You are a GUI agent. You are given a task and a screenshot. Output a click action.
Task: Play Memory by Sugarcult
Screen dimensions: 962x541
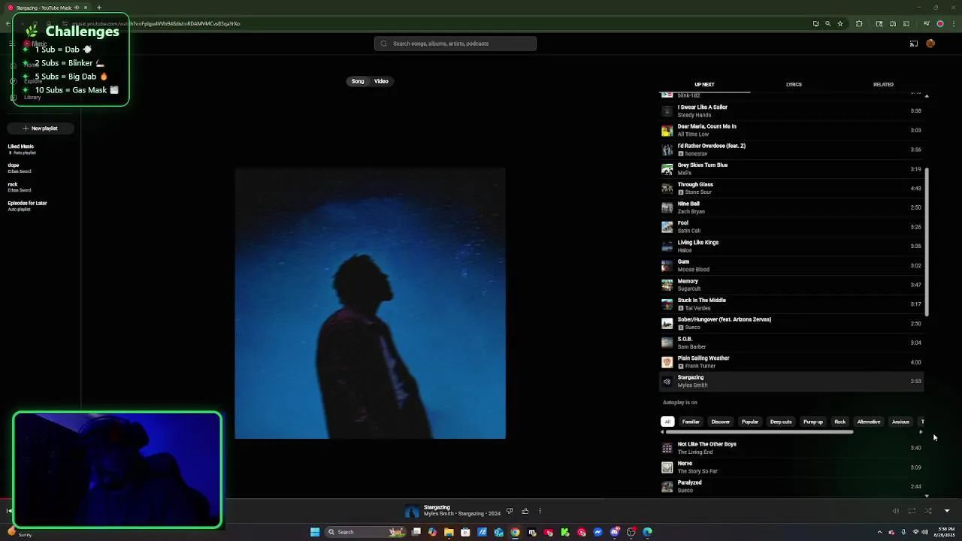pyautogui.click(x=791, y=285)
